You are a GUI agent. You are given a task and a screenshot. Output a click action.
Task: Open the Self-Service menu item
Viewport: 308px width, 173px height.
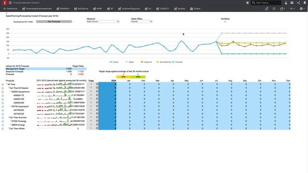[x=81, y=9]
